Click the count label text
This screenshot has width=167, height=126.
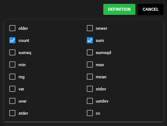[x=24, y=41]
